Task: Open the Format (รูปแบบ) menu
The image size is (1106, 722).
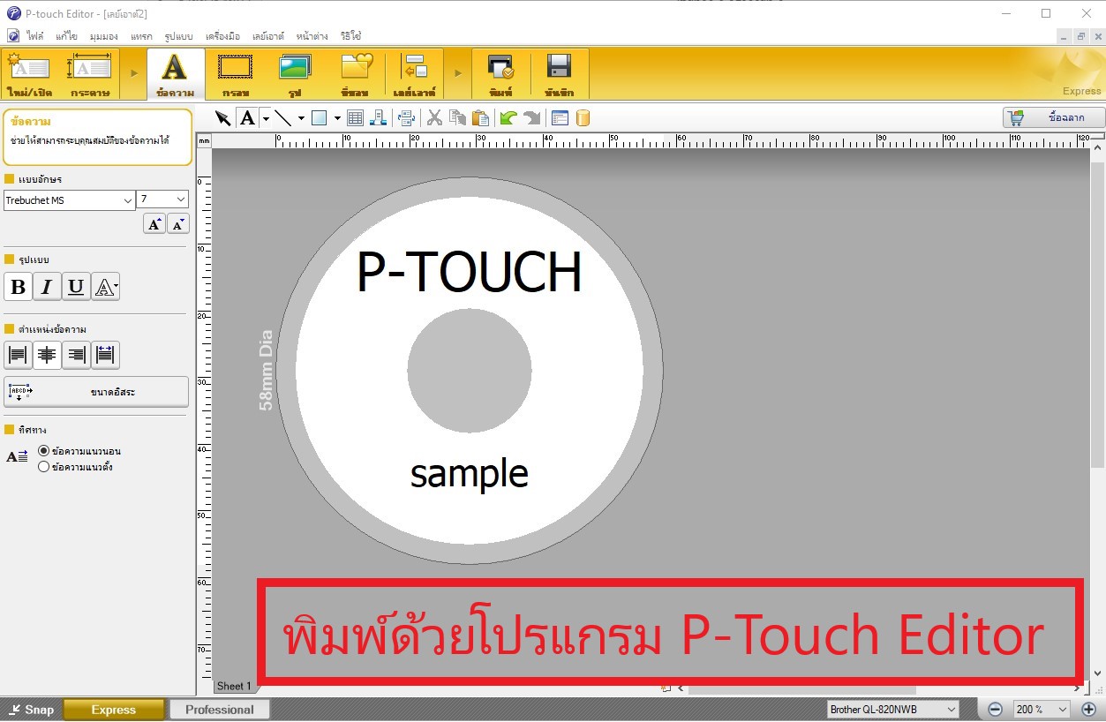Action: [x=178, y=36]
